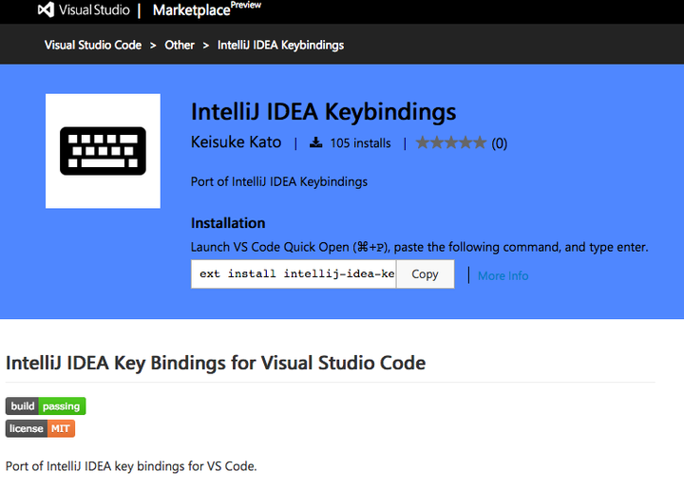Click the fourth rating star
This screenshot has width=684, height=490.
pyautogui.click(x=465, y=143)
